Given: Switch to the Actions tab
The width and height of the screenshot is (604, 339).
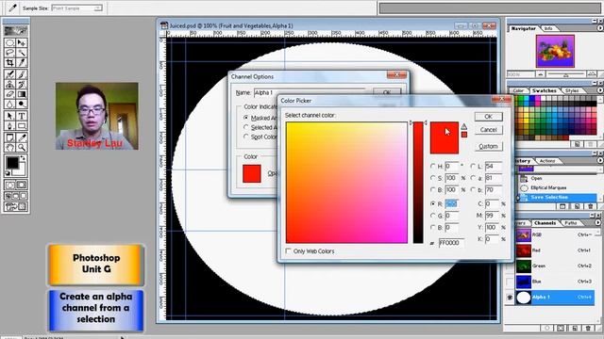Looking at the screenshot, I should tap(547, 161).
